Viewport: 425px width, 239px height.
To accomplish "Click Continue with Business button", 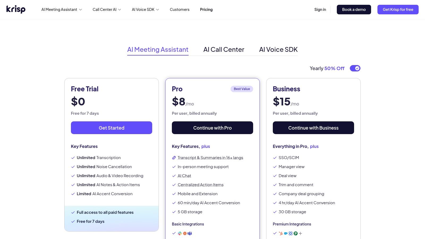I will pos(313,128).
